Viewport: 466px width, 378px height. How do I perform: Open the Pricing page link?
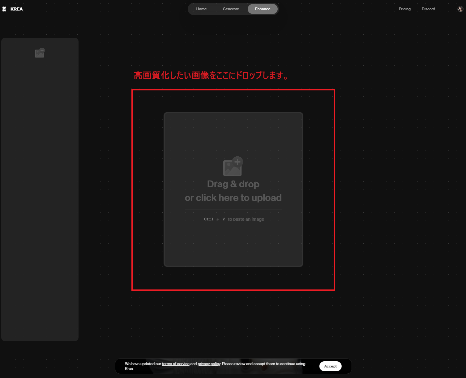tap(404, 9)
